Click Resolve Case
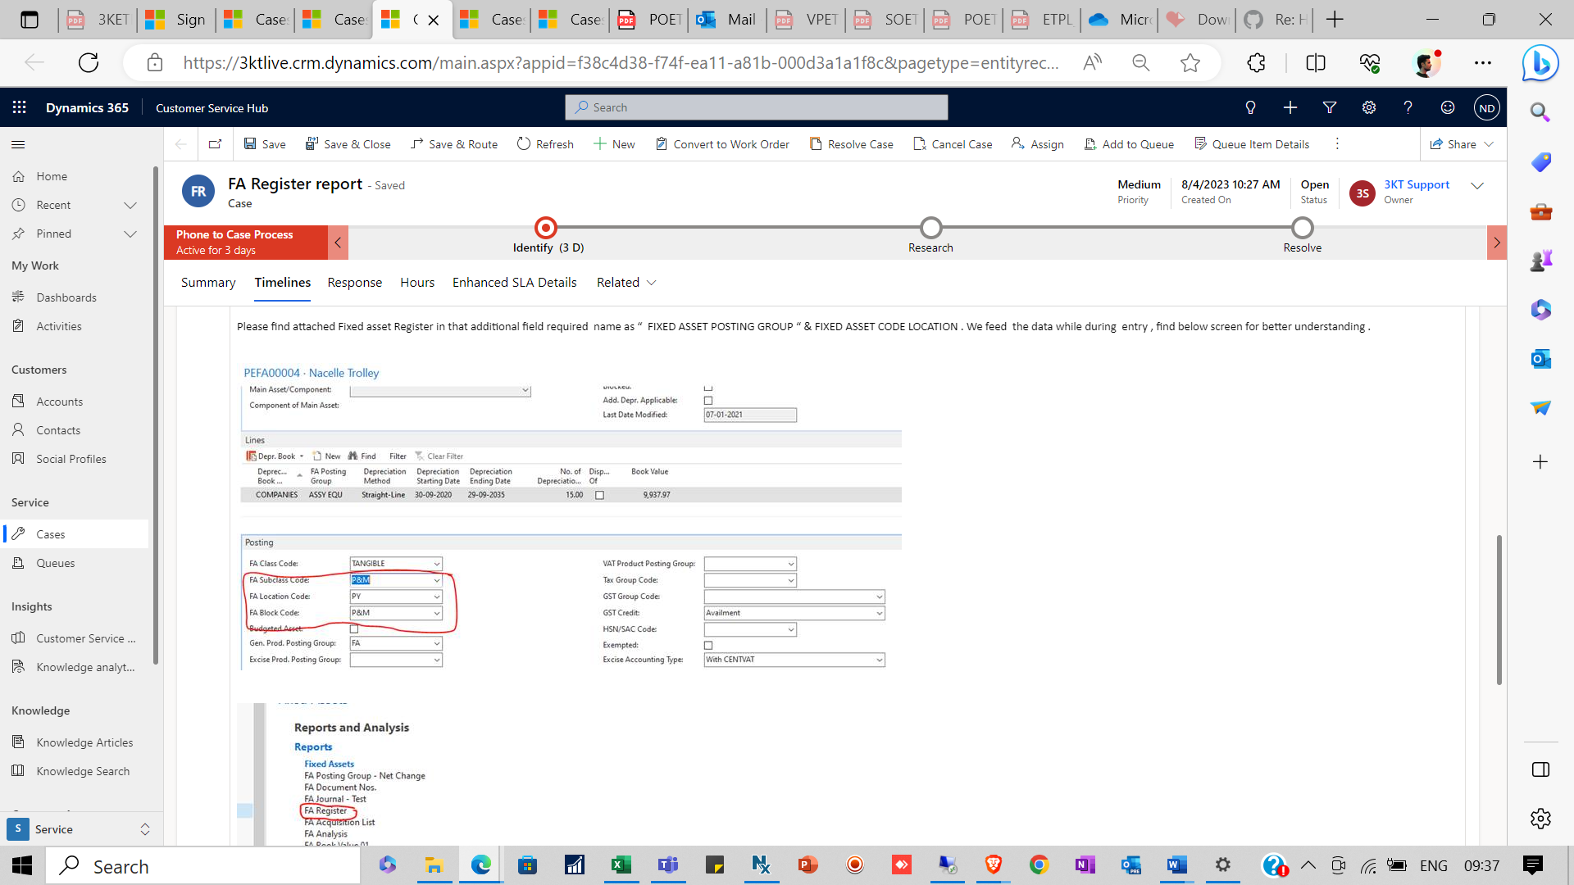1574x885 pixels. click(852, 143)
